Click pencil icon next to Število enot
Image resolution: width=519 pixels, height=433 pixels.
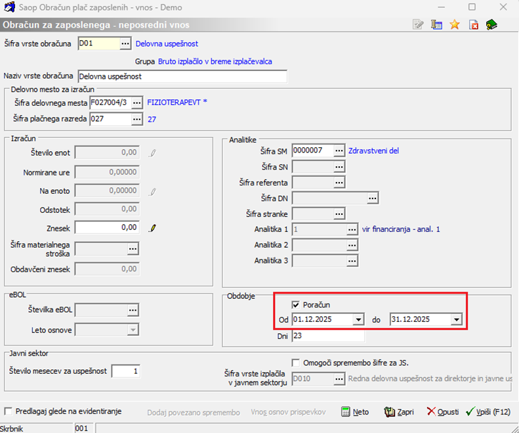coord(152,153)
